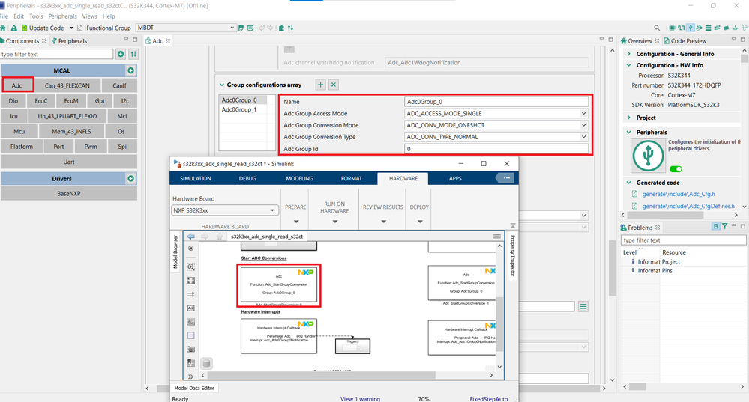Switch to the Code Preview tab
This screenshot has height=402, width=749.
pyautogui.click(x=685, y=41)
